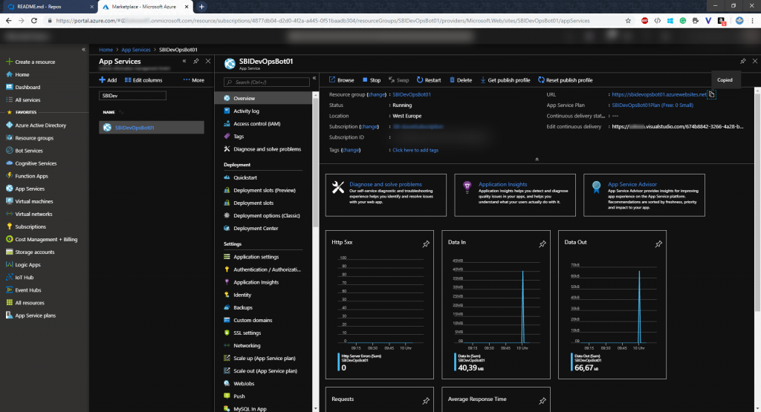Click the SBIDev filter field

point(132,96)
